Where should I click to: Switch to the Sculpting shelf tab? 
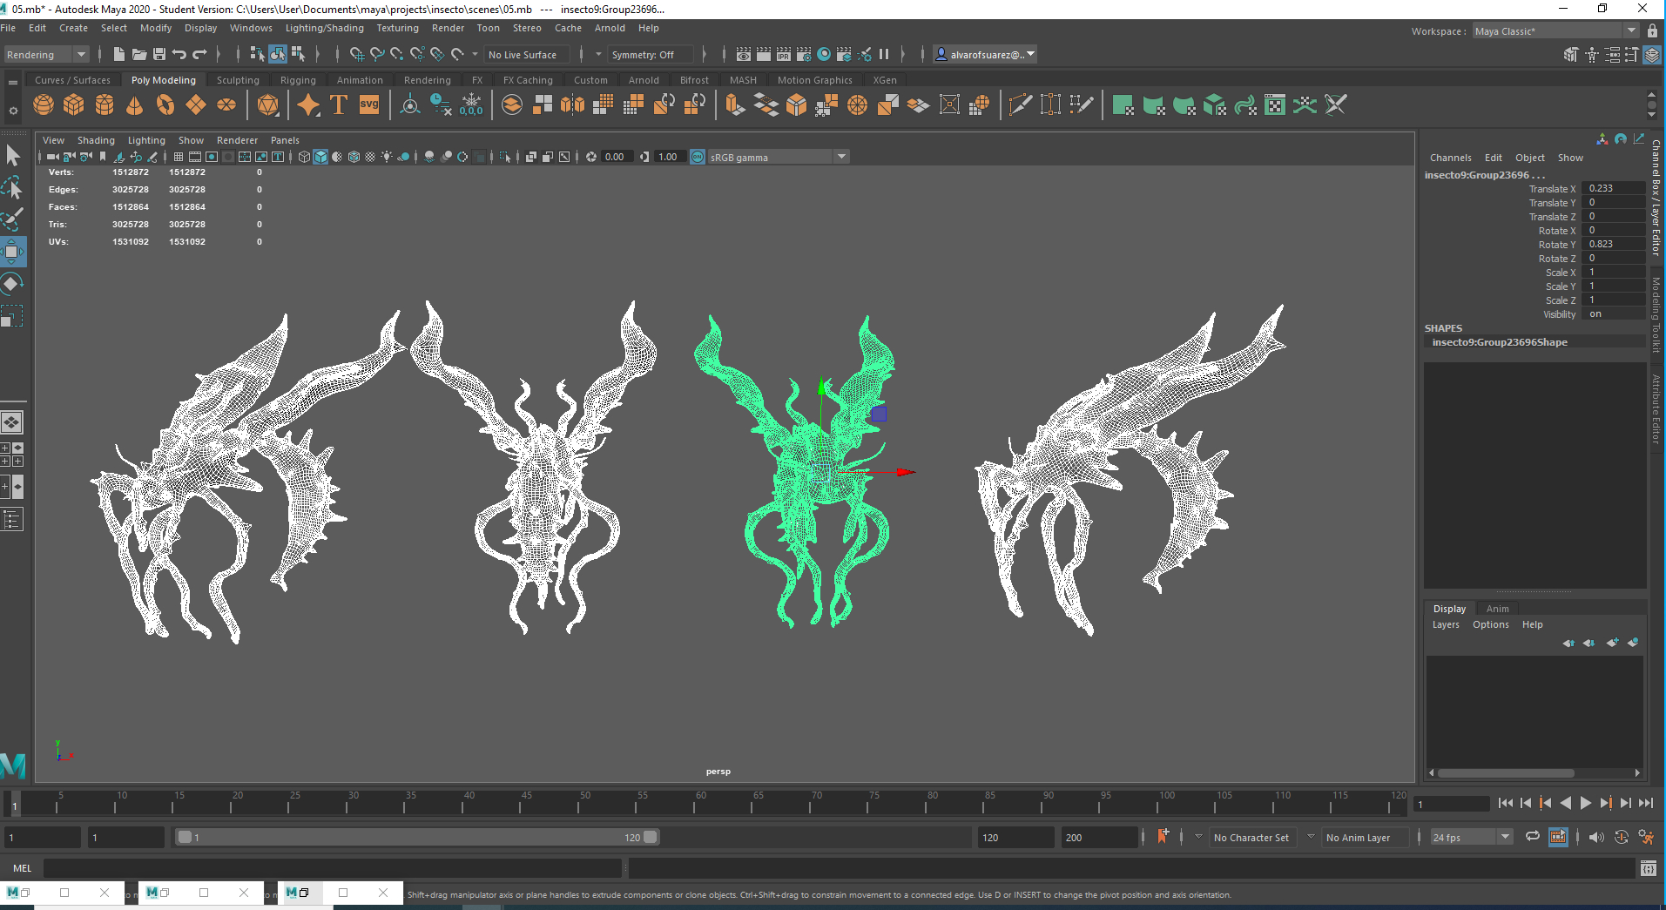click(x=238, y=79)
